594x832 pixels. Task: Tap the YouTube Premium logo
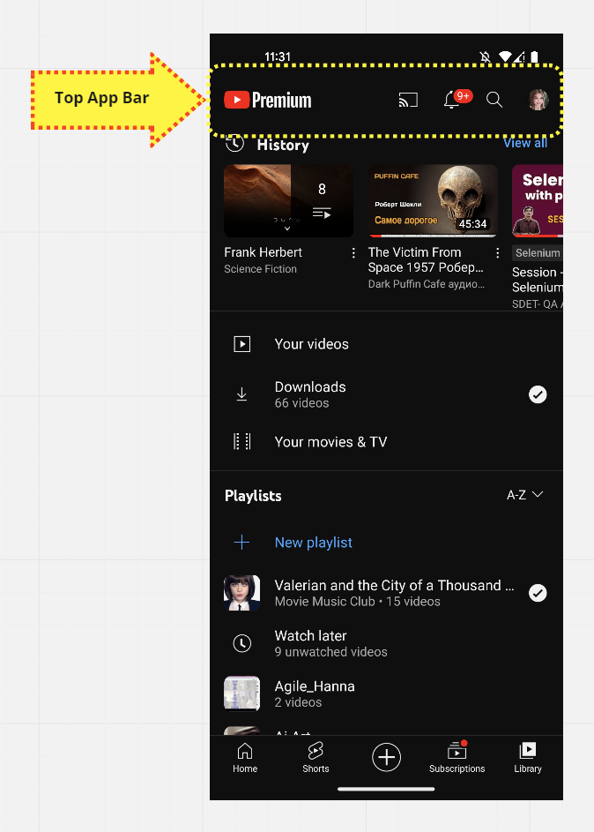click(268, 100)
